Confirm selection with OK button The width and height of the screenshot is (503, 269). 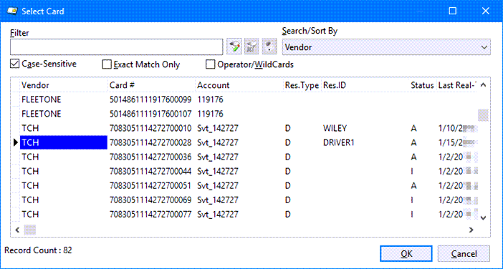coord(406,254)
